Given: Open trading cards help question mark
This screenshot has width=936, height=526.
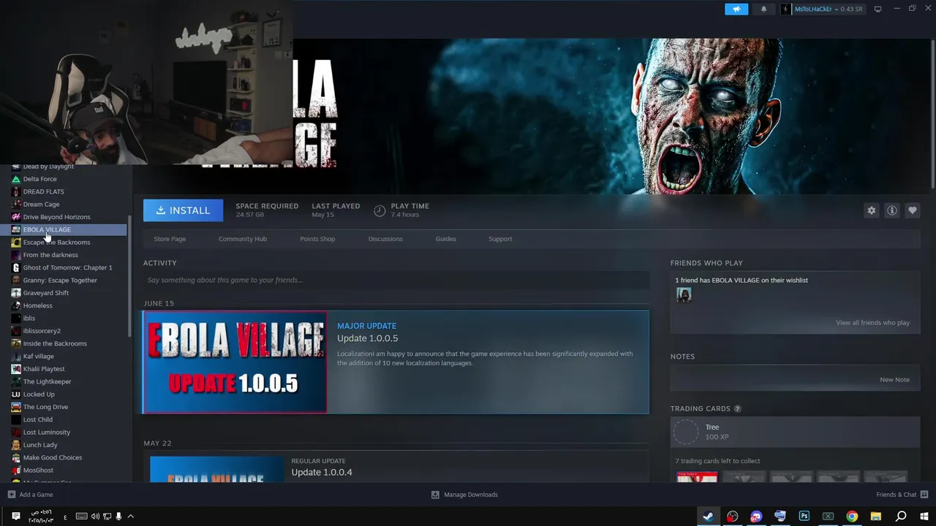Looking at the screenshot, I should 737,409.
